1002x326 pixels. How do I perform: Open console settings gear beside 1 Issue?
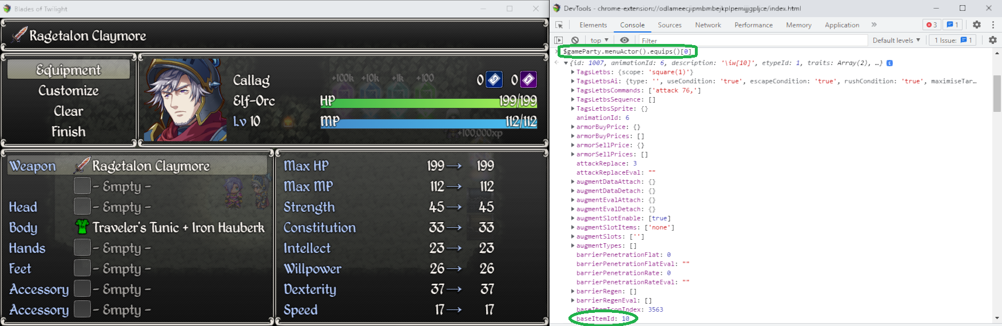pos(993,40)
